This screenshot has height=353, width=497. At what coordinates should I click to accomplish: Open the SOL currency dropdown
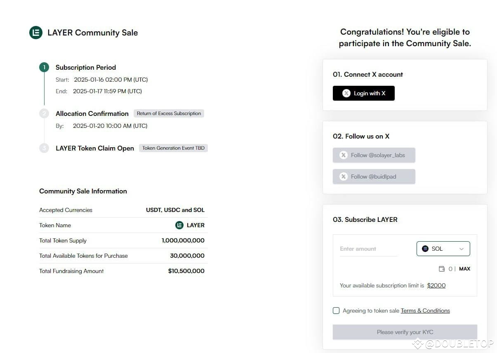pos(443,249)
